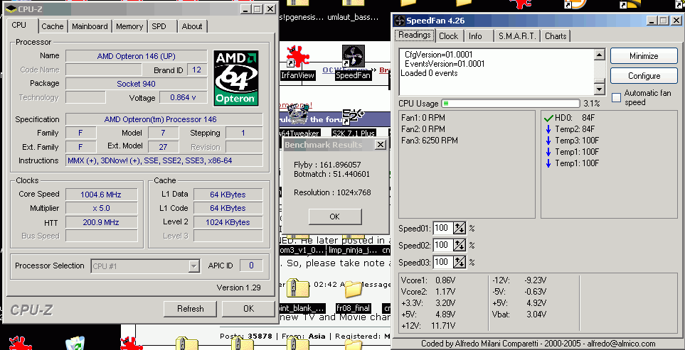The image size is (685, 350).
Task: Open the About tab in CPU-Z
Action: [x=192, y=26]
